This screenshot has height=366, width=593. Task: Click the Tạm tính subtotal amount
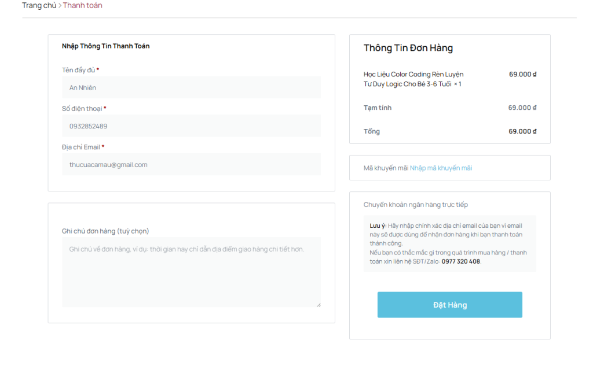pos(522,108)
